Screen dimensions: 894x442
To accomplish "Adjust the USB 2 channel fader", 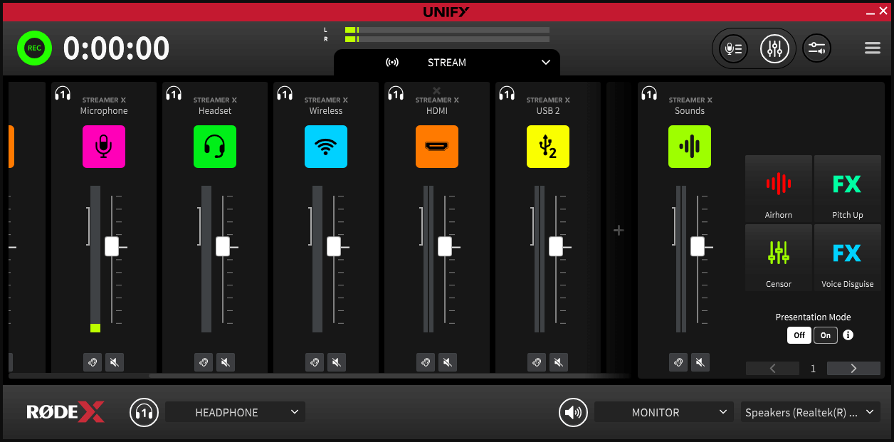I will point(555,246).
